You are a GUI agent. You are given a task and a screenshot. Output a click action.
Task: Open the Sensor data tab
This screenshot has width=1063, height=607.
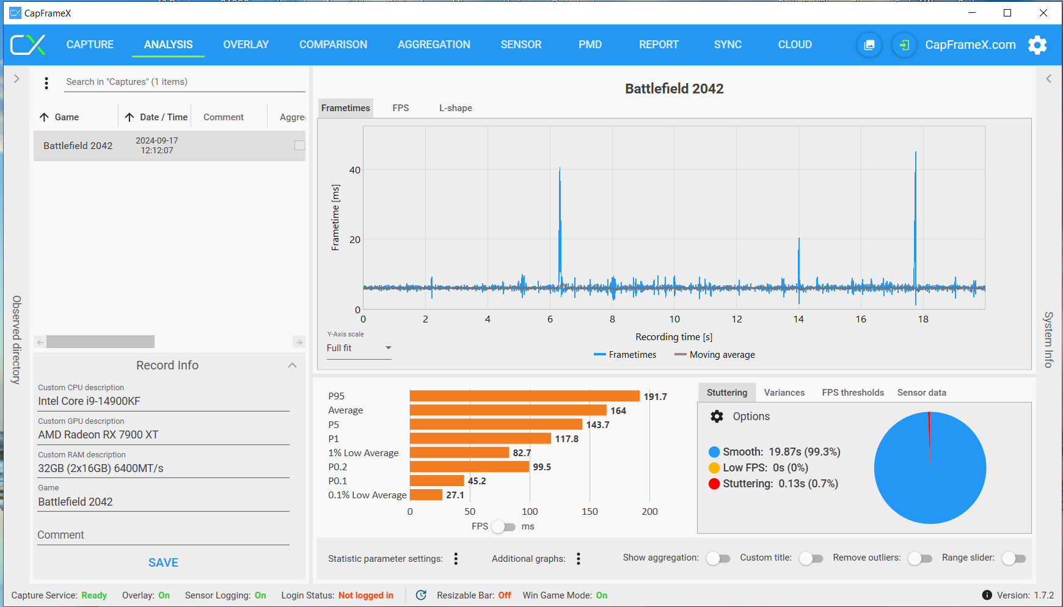point(922,393)
